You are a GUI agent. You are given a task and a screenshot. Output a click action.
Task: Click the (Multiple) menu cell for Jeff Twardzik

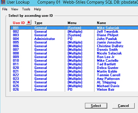(x=75, y=32)
